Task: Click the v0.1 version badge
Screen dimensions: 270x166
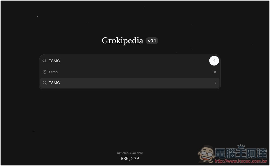Action: pos(152,41)
